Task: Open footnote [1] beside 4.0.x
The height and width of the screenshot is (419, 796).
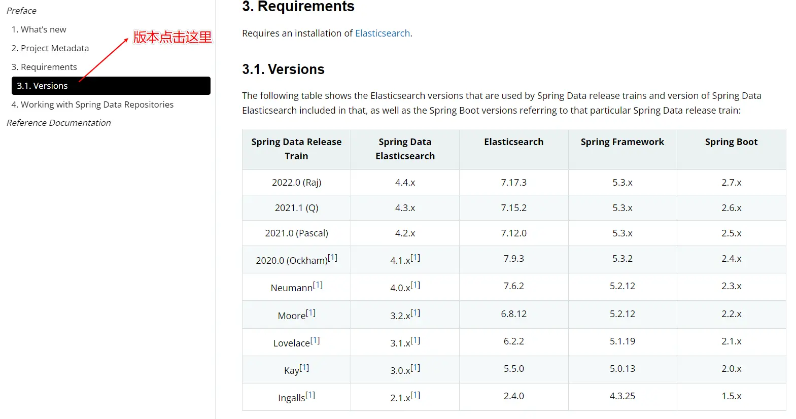Action: point(416,285)
